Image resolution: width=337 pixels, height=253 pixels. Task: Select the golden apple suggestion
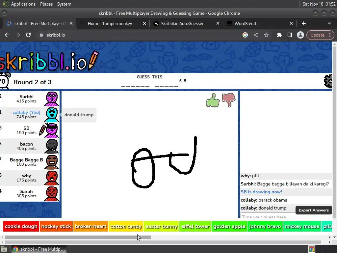click(229, 226)
